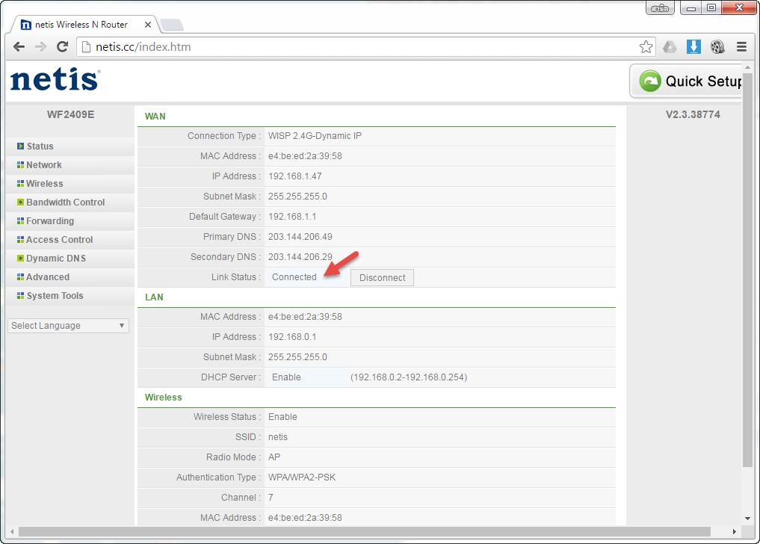Expand the Select Language dropdown
Screen dimensions: 760x544
68,326
